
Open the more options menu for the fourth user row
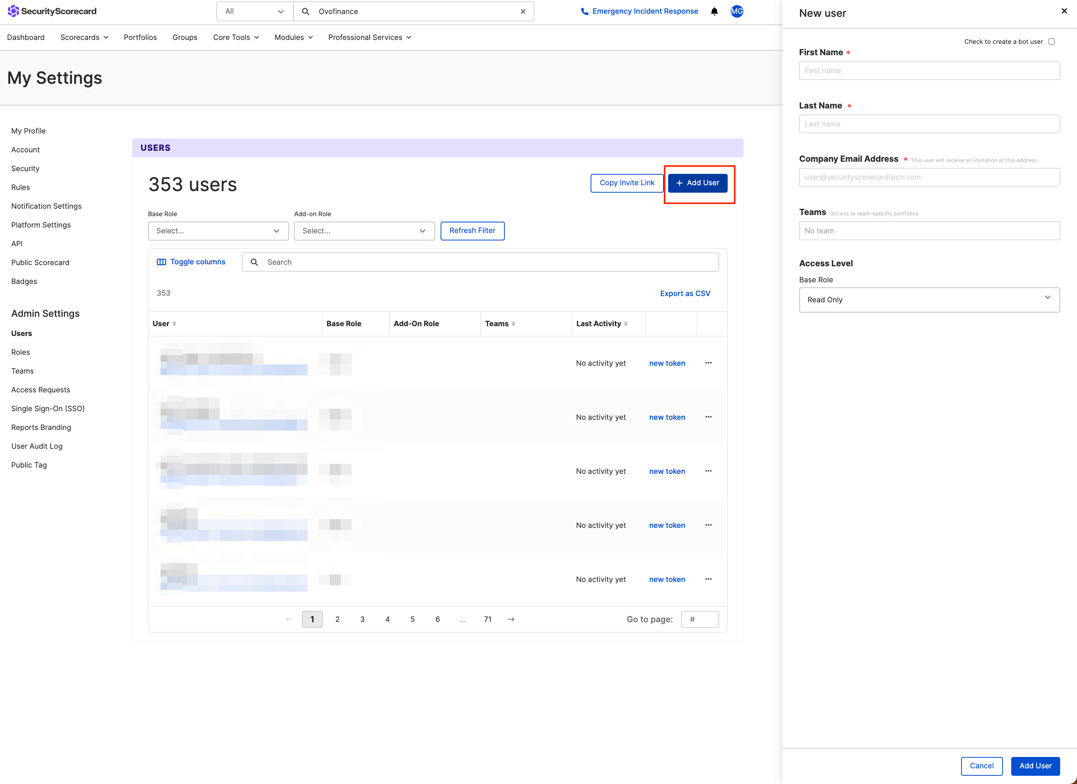(708, 526)
